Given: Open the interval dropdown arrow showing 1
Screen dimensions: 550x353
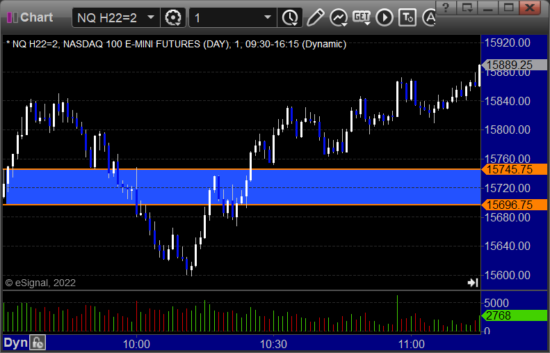Looking at the screenshot, I should coord(268,17).
